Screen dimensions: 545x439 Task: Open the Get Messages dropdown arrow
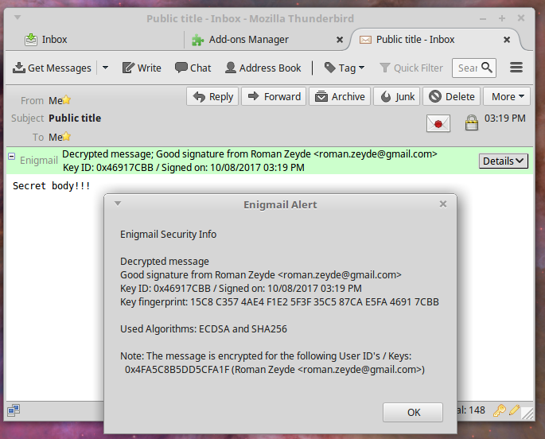click(105, 68)
